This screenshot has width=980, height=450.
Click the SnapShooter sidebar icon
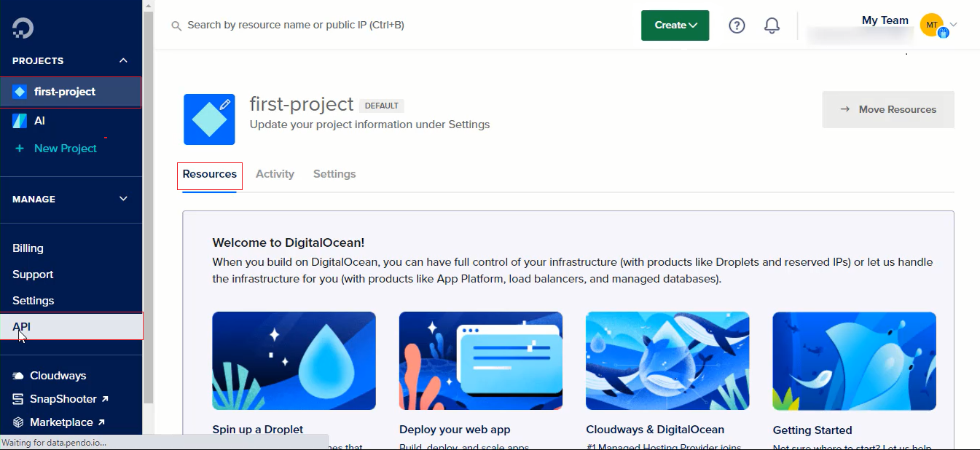[x=18, y=399]
